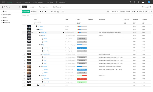Click the green Completed status badge
The width and height of the screenshot is (153, 92).
point(82,82)
